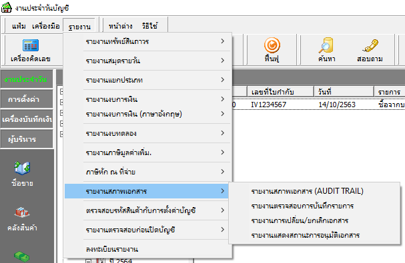Image resolution: width=405 pixels, height=263 pixels.
Task: Click the วันที่ column header
Action: click(x=344, y=92)
